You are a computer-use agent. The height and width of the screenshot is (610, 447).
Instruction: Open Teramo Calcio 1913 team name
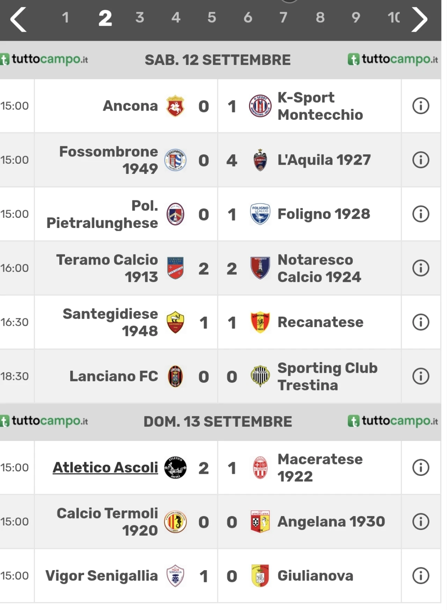tap(107, 268)
